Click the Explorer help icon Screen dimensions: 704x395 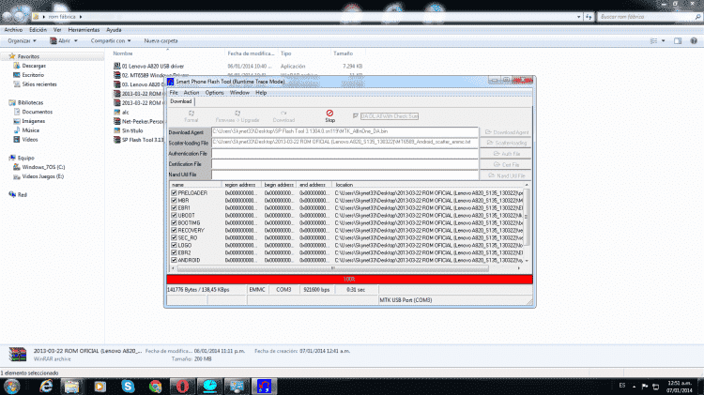click(x=694, y=41)
